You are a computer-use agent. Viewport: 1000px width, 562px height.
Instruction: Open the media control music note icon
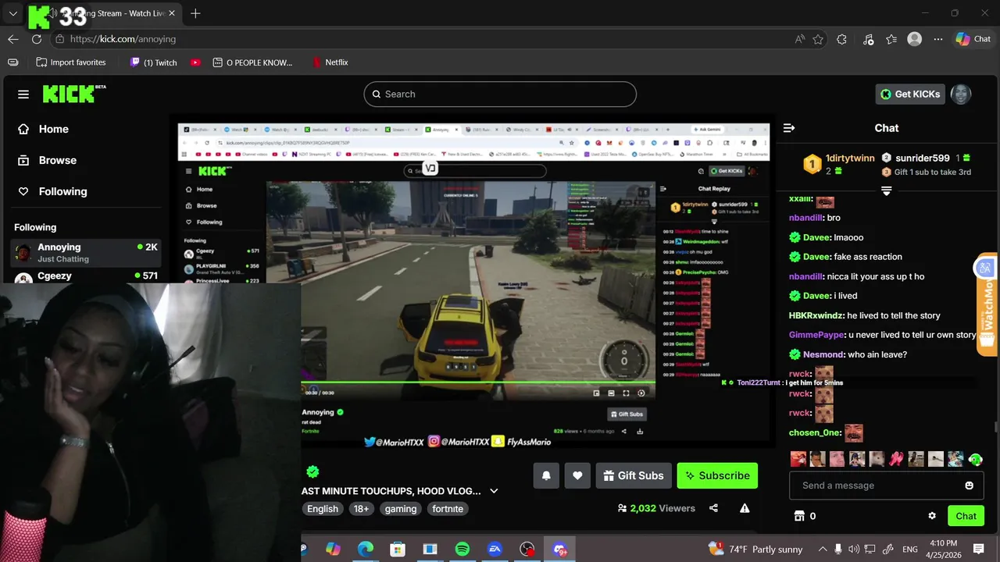(x=869, y=39)
